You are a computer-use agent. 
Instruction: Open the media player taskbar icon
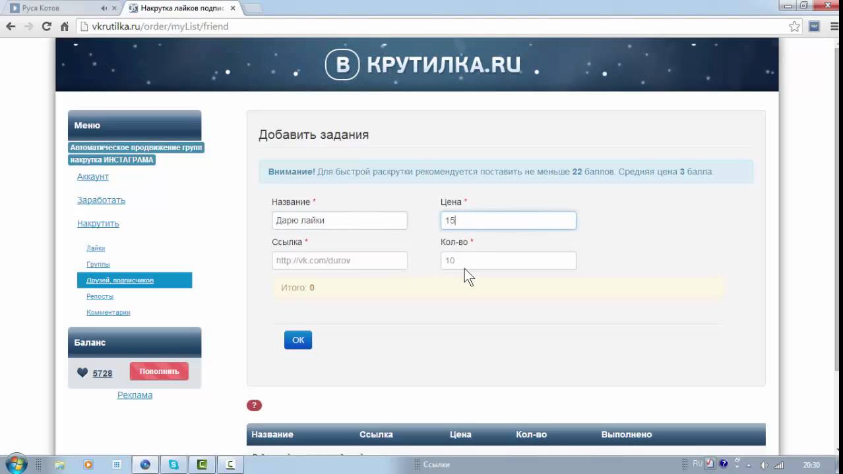88,465
